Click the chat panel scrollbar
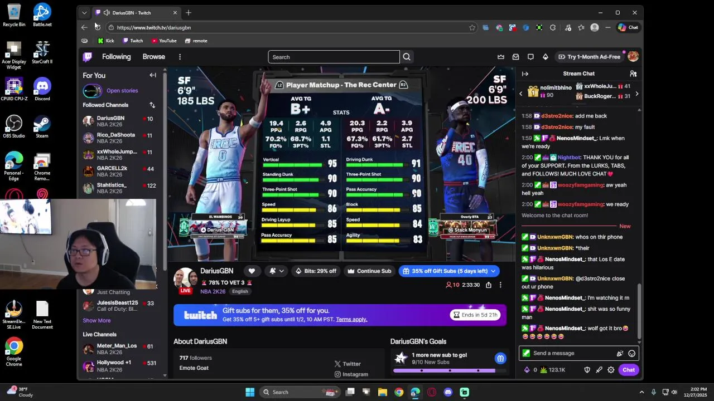714x401 pixels. [x=639, y=312]
